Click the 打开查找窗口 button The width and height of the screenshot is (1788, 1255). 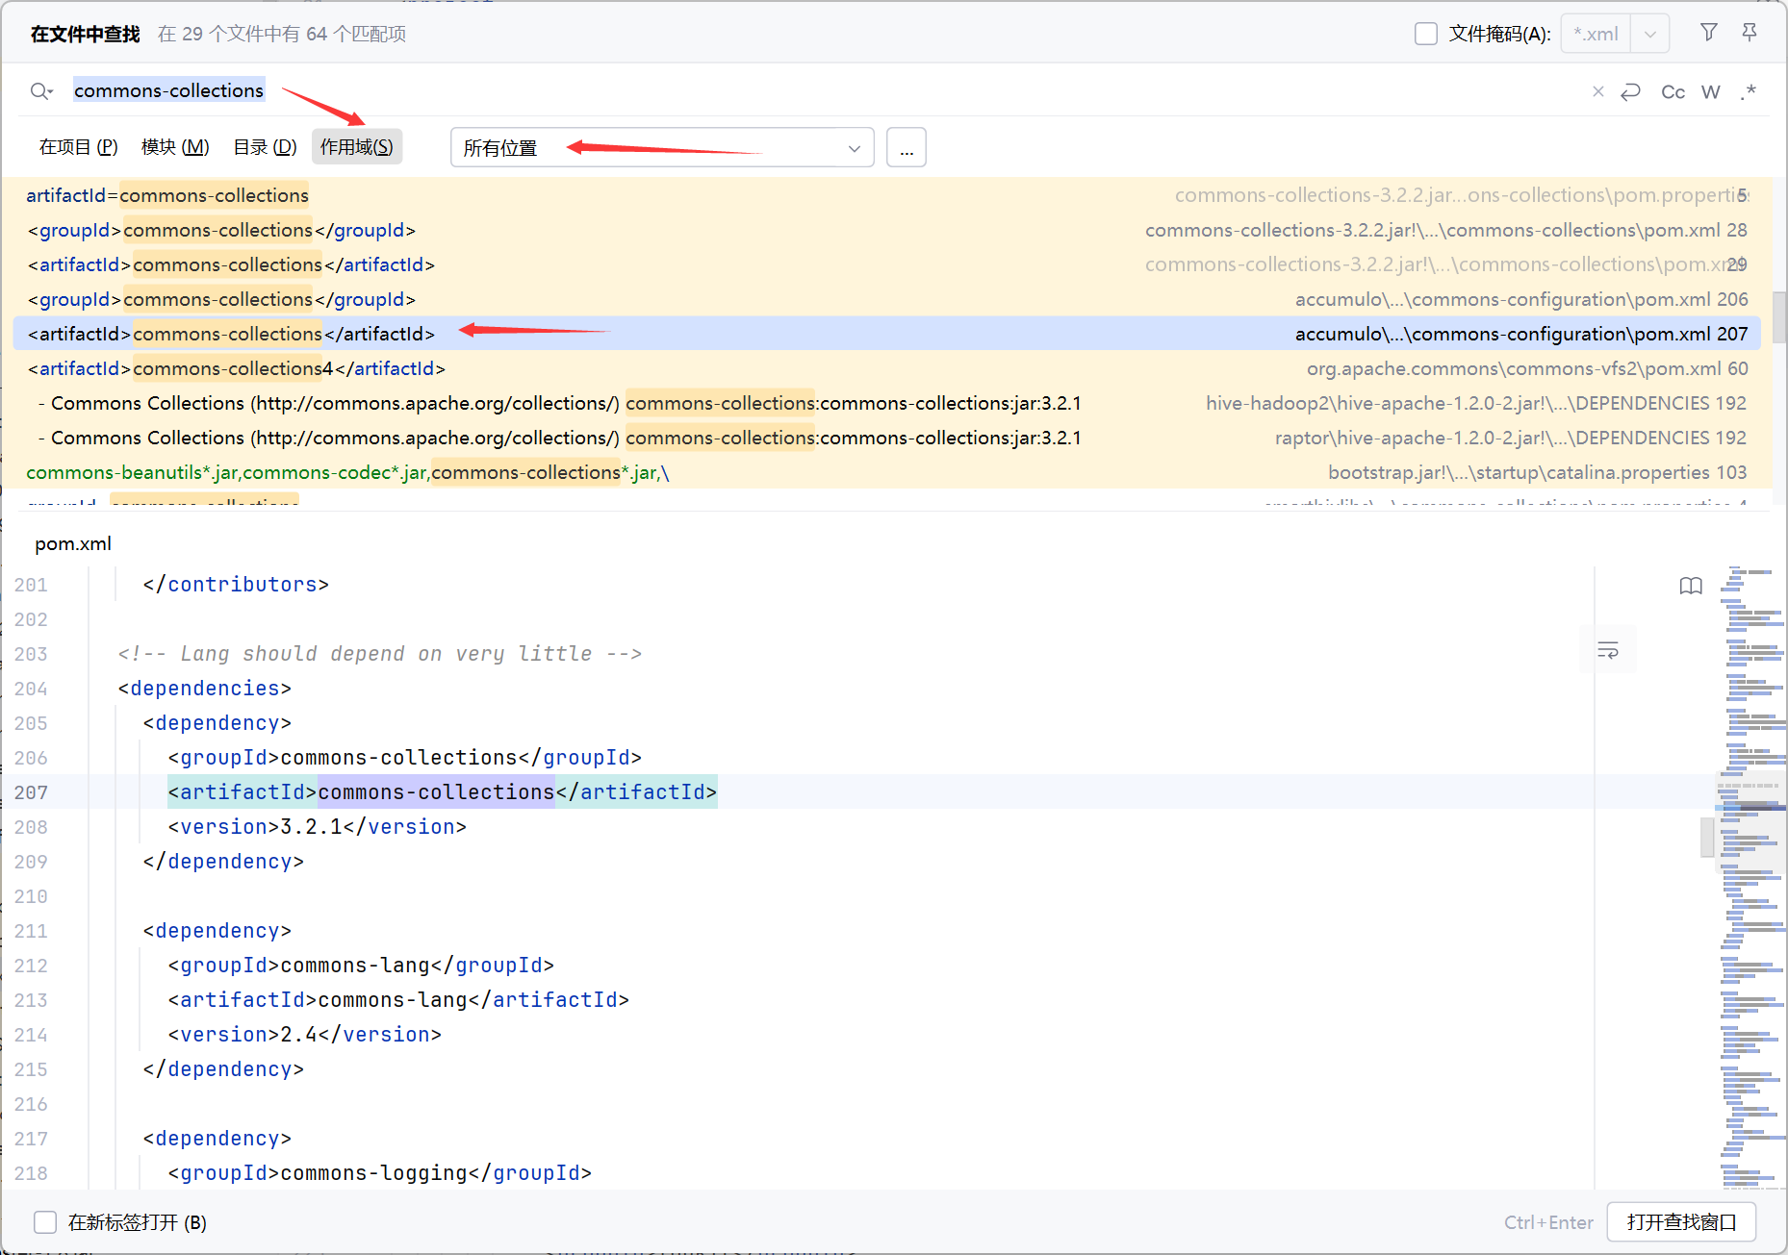click(1681, 1222)
